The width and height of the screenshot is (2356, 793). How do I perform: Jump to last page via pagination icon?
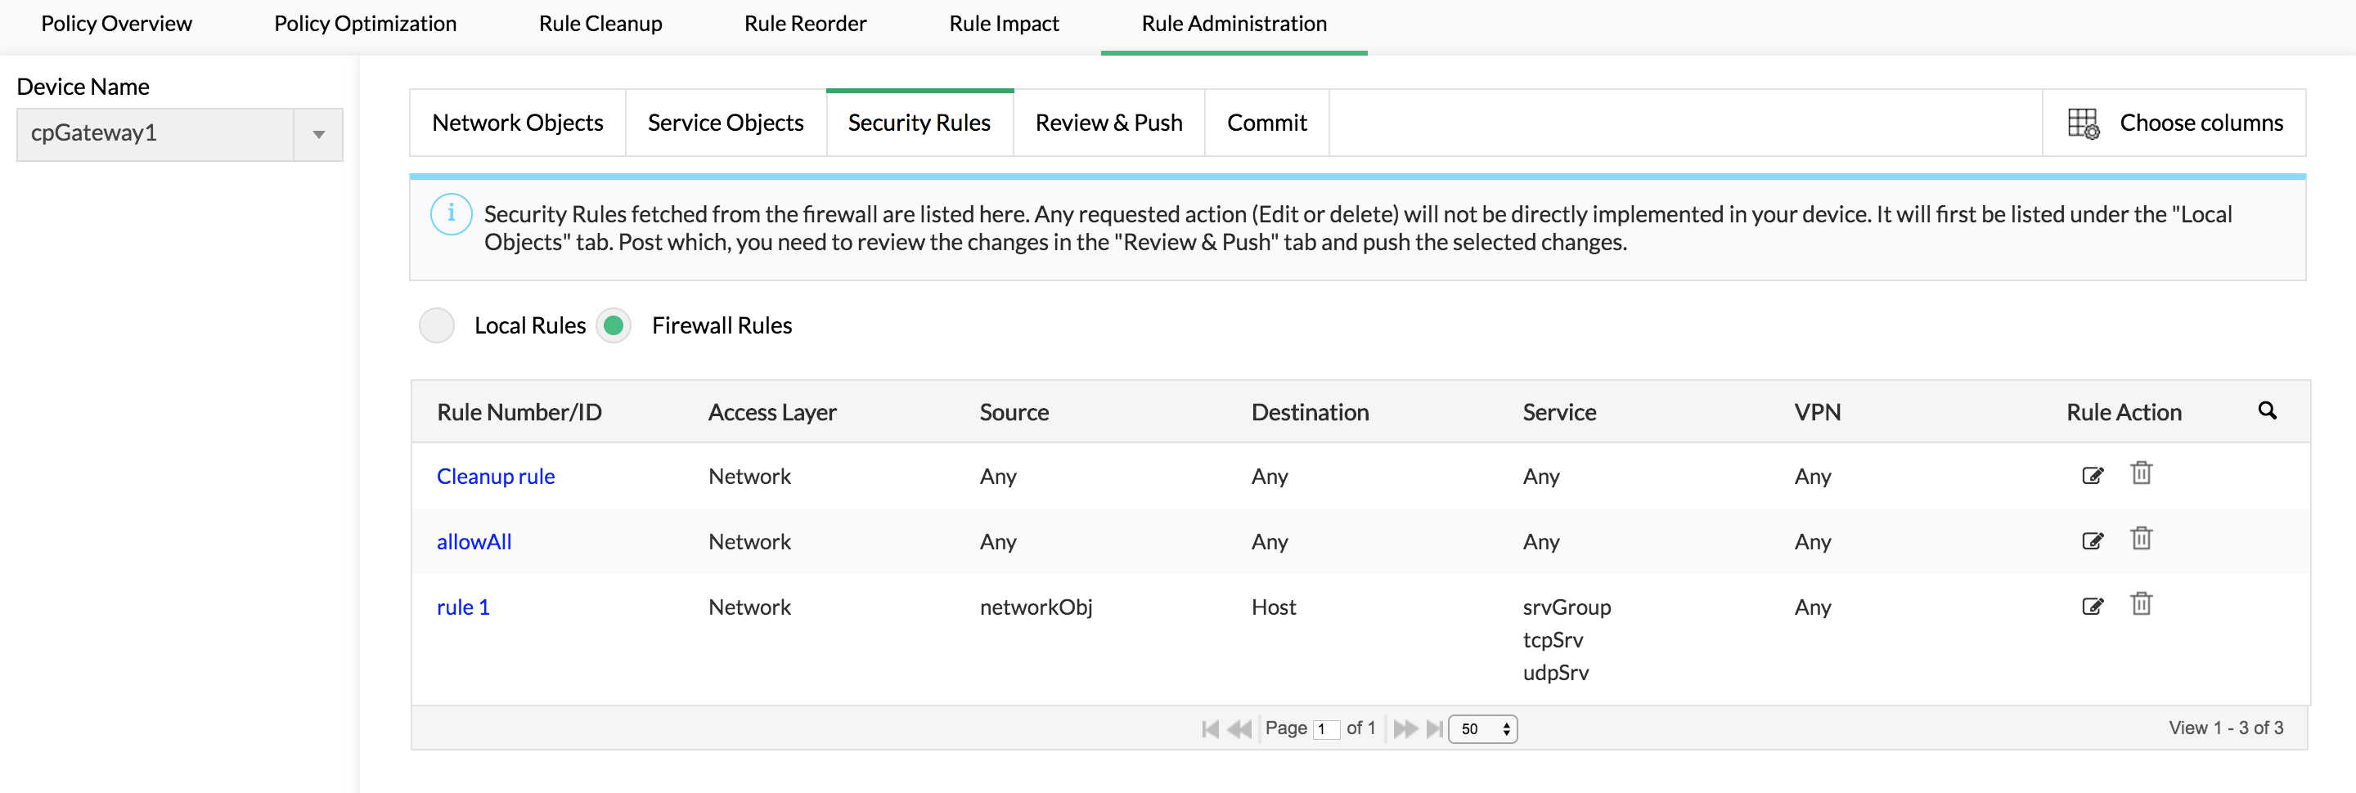point(1435,728)
